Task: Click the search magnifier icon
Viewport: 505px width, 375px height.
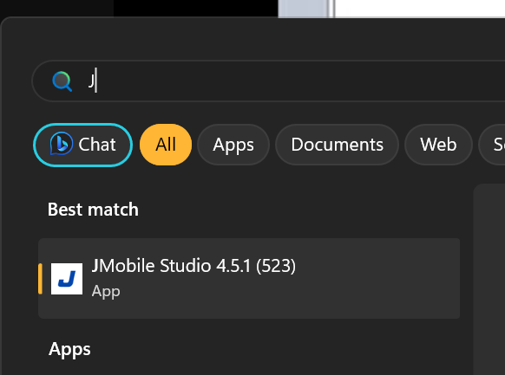Action: click(x=62, y=81)
